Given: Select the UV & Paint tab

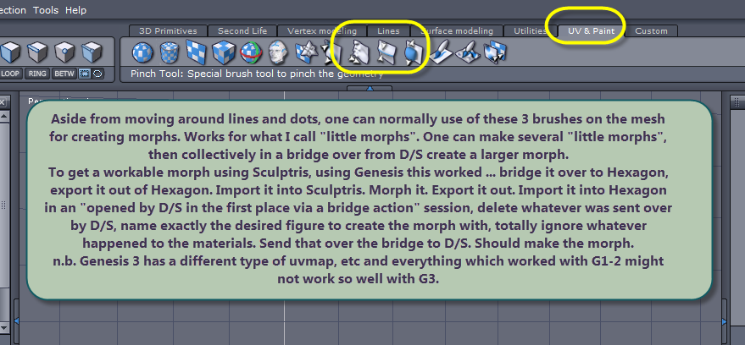Looking at the screenshot, I should (x=591, y=30).
